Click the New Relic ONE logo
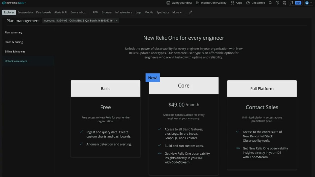The image size is (315, 177). (x=14, y=3)
